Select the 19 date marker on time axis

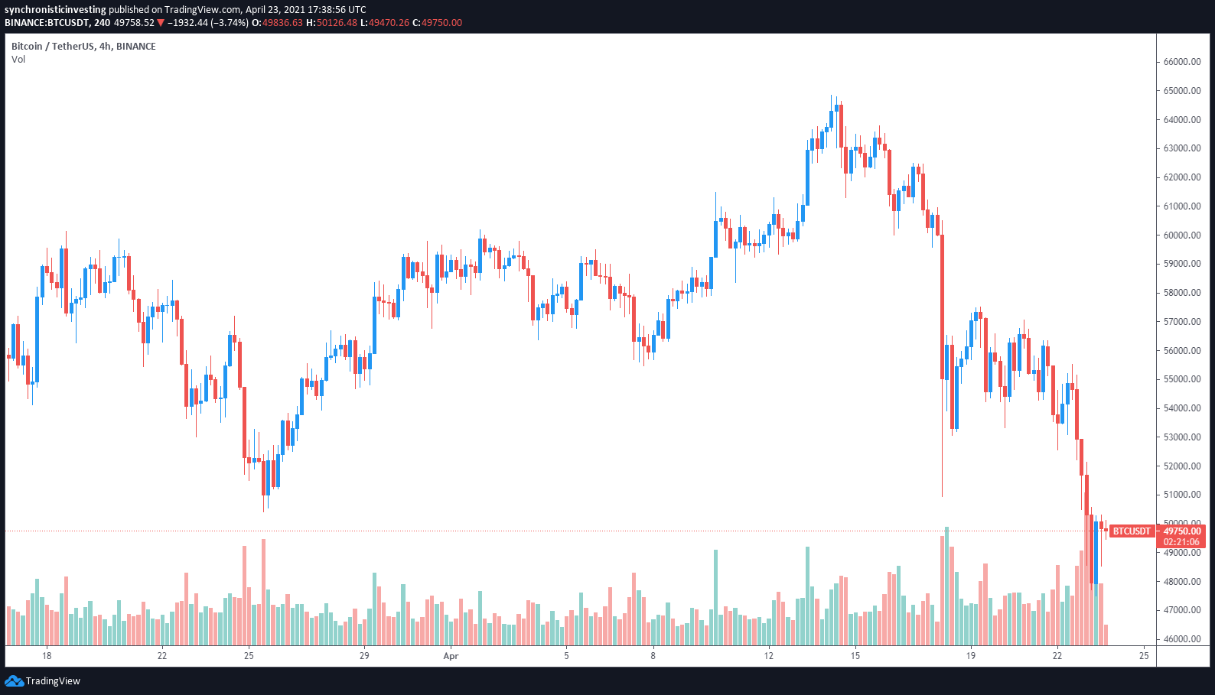tap(970, 656)
